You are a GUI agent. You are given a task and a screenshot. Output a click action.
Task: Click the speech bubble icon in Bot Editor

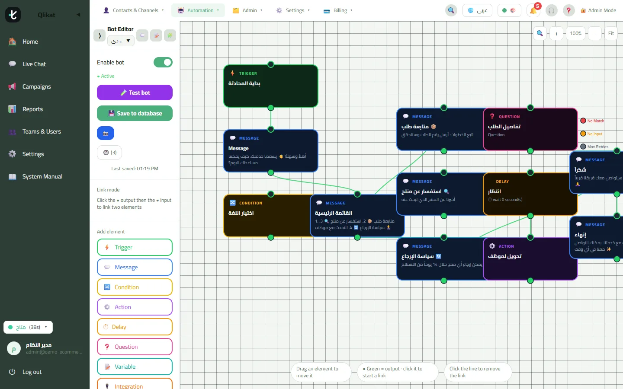pyautogui.click(x=142, y=35)
